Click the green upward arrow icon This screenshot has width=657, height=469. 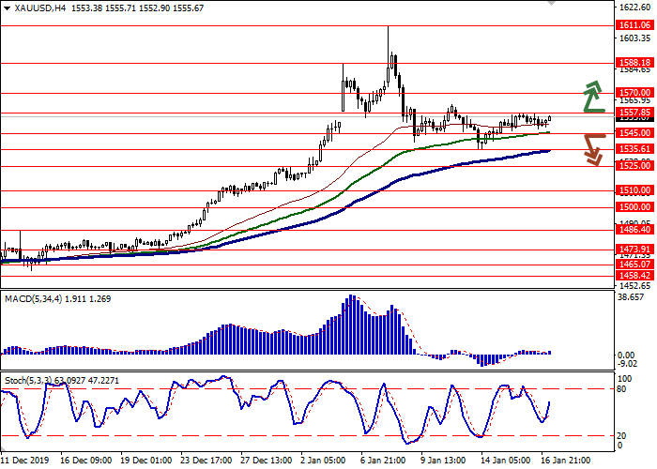pyautogui.click(x=592, y=96)
